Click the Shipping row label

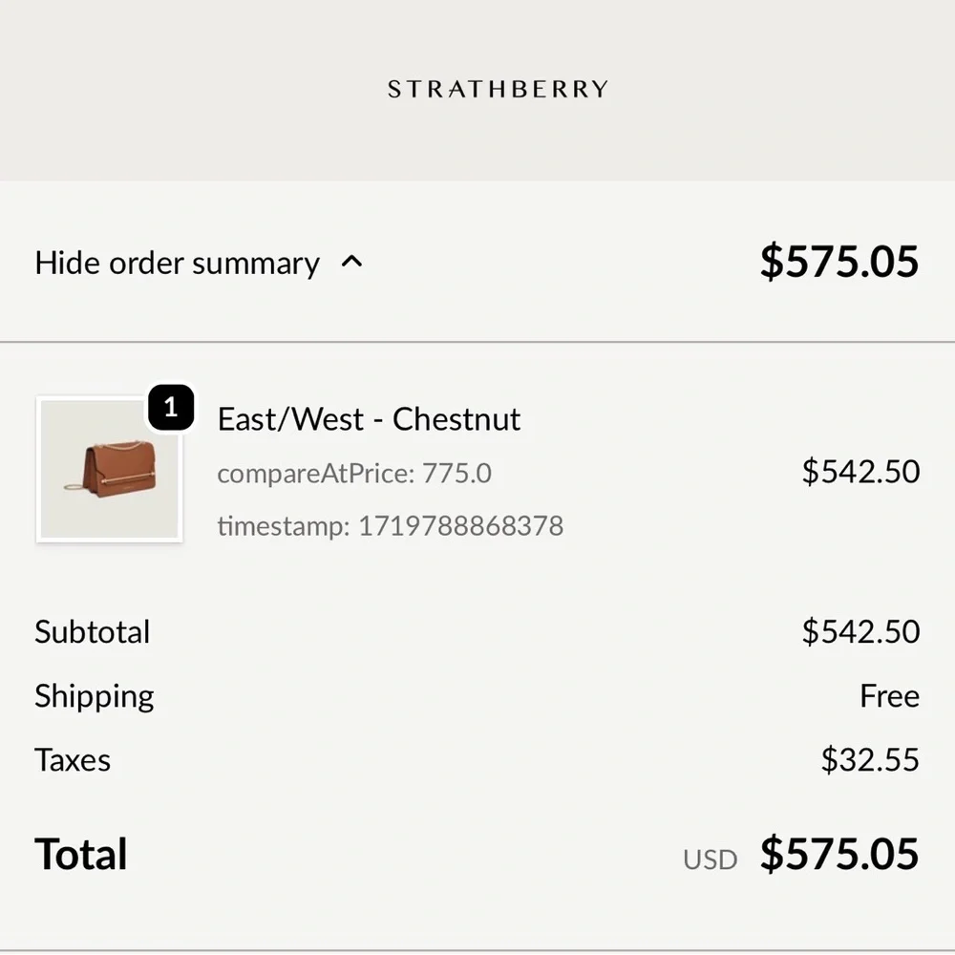click(94, 696)
